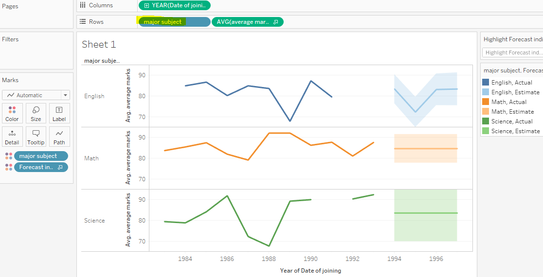Click the Path marks card

coord(59,137)
